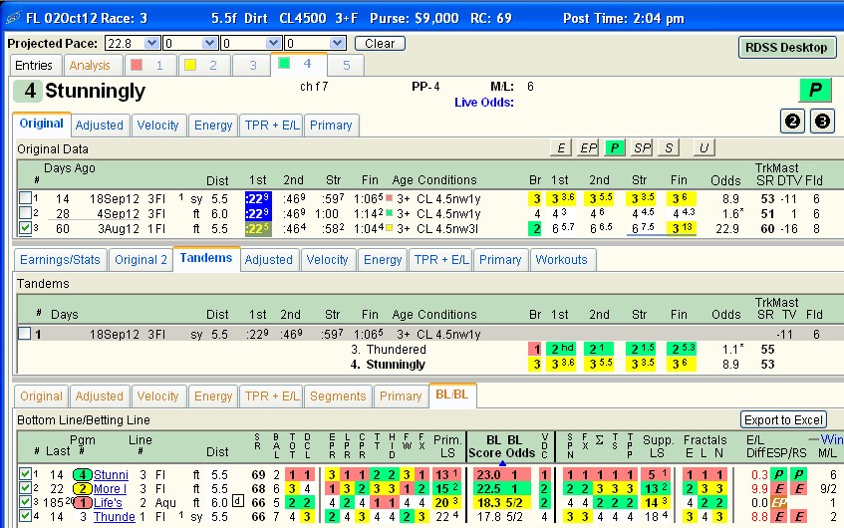Open the Life's horse link
This screenshot has width=844, height=528.
pyautogui.click(x=108, y=503)
